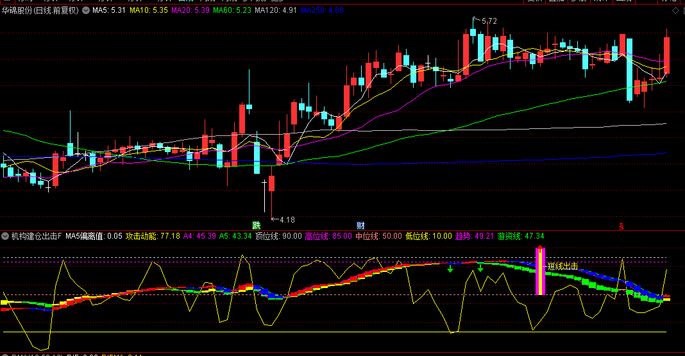The height and width of the screenshot is (356, 685).
Task: Select the MA60: 5.23 label
Action: pos(232,10)
